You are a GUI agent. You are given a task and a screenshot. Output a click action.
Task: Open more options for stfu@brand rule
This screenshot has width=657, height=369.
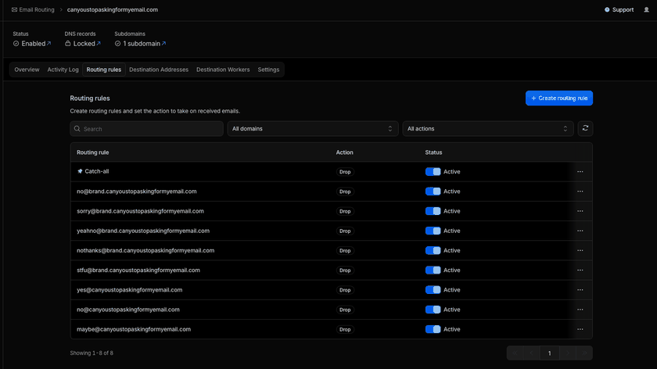[580, 270]
